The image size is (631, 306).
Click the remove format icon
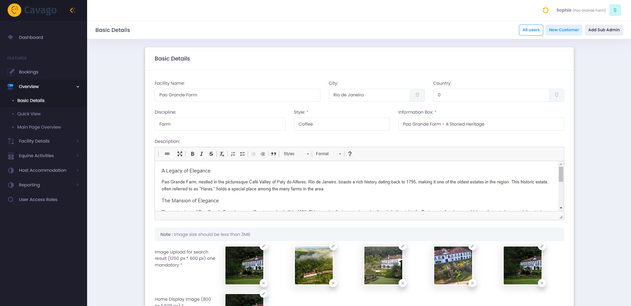point(222,154)
